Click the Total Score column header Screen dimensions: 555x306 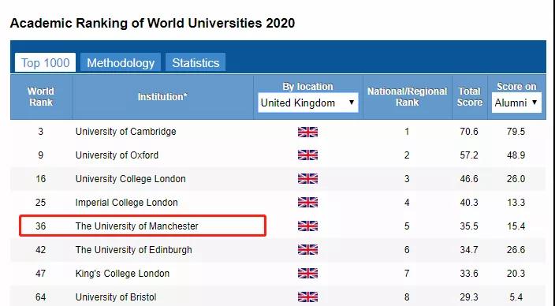pyautogui.click(x=469, y=97)
